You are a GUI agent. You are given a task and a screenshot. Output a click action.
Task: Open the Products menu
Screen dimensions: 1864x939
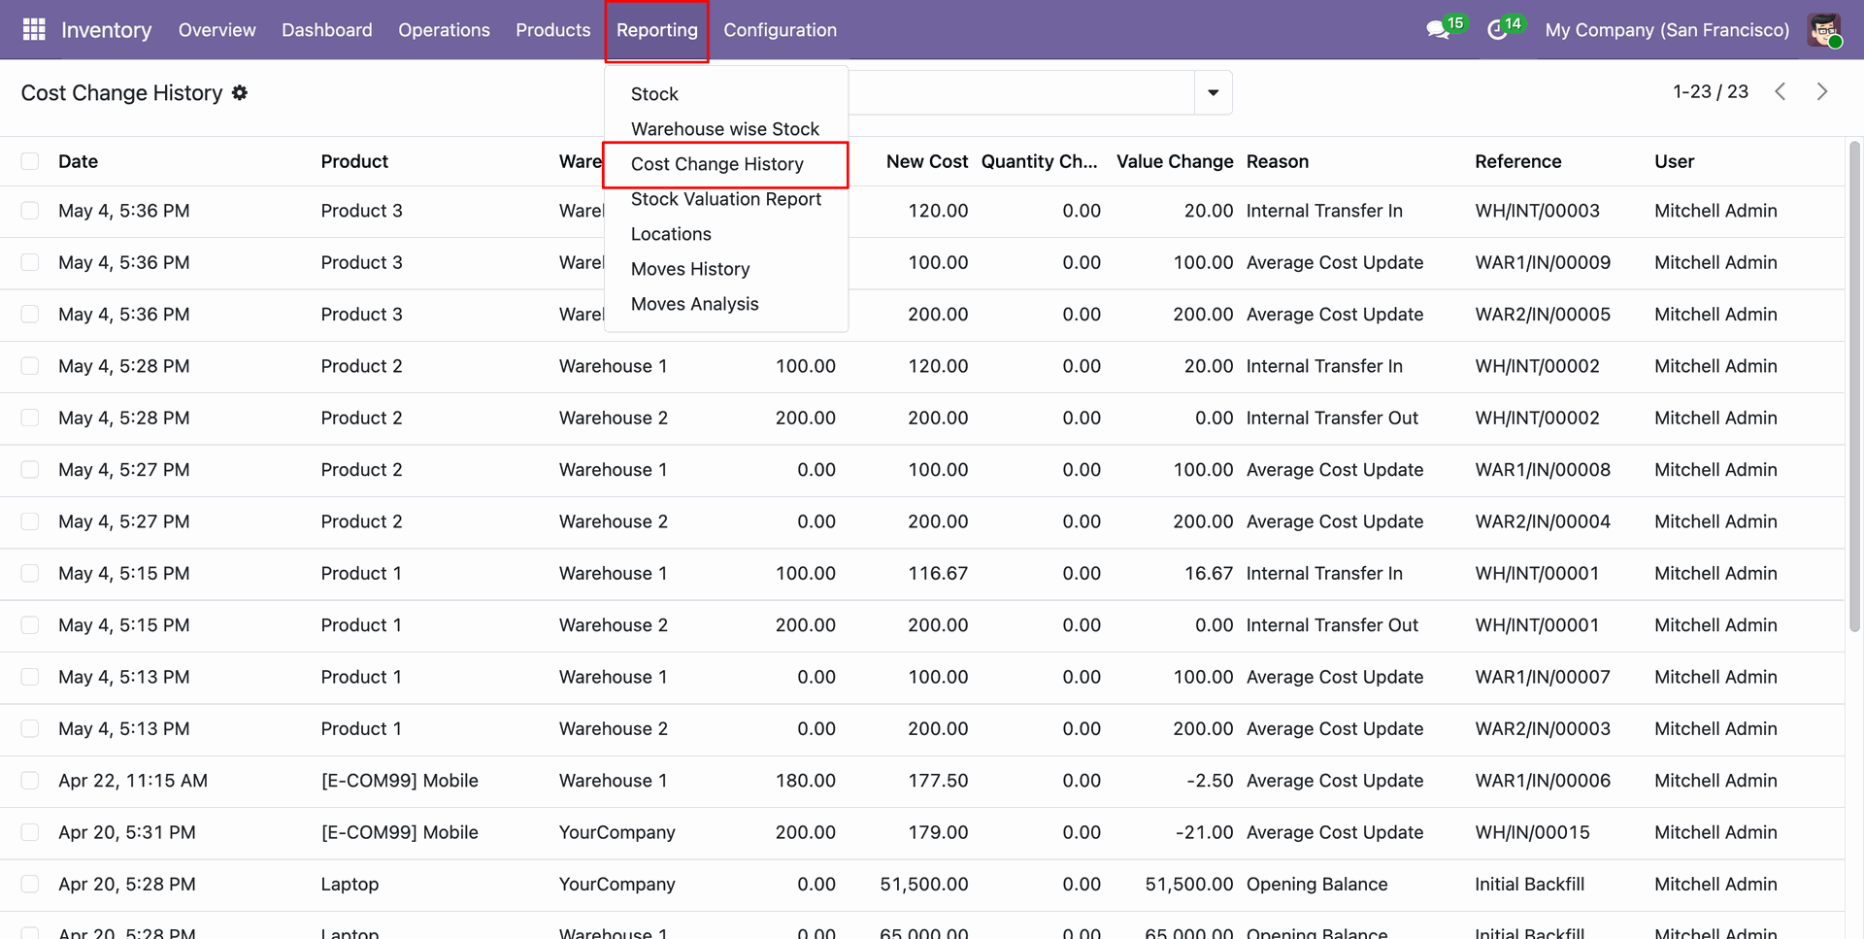coord(552,30)
